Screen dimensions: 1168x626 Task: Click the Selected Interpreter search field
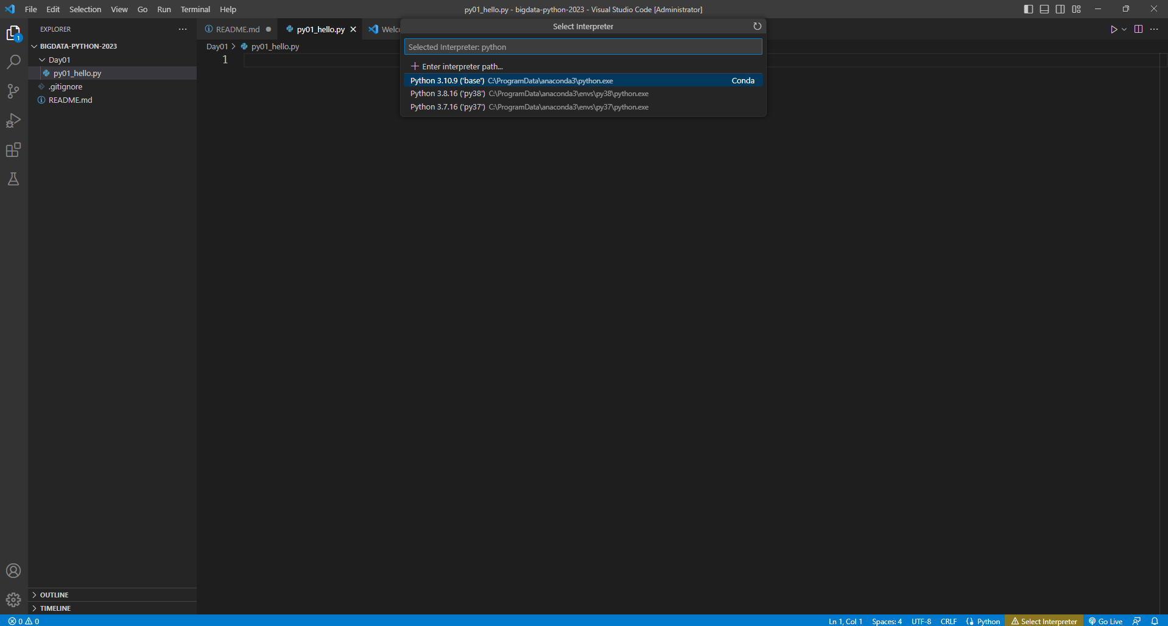pyautogui.click(x=583, y=47)
